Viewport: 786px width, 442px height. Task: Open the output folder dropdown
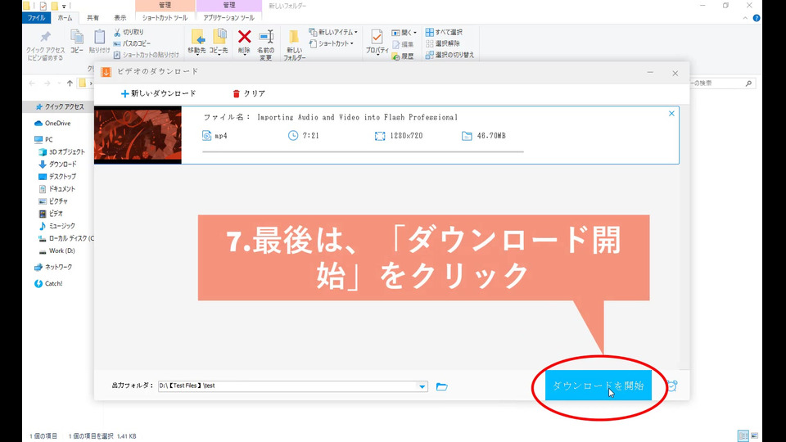click(422, 386)
